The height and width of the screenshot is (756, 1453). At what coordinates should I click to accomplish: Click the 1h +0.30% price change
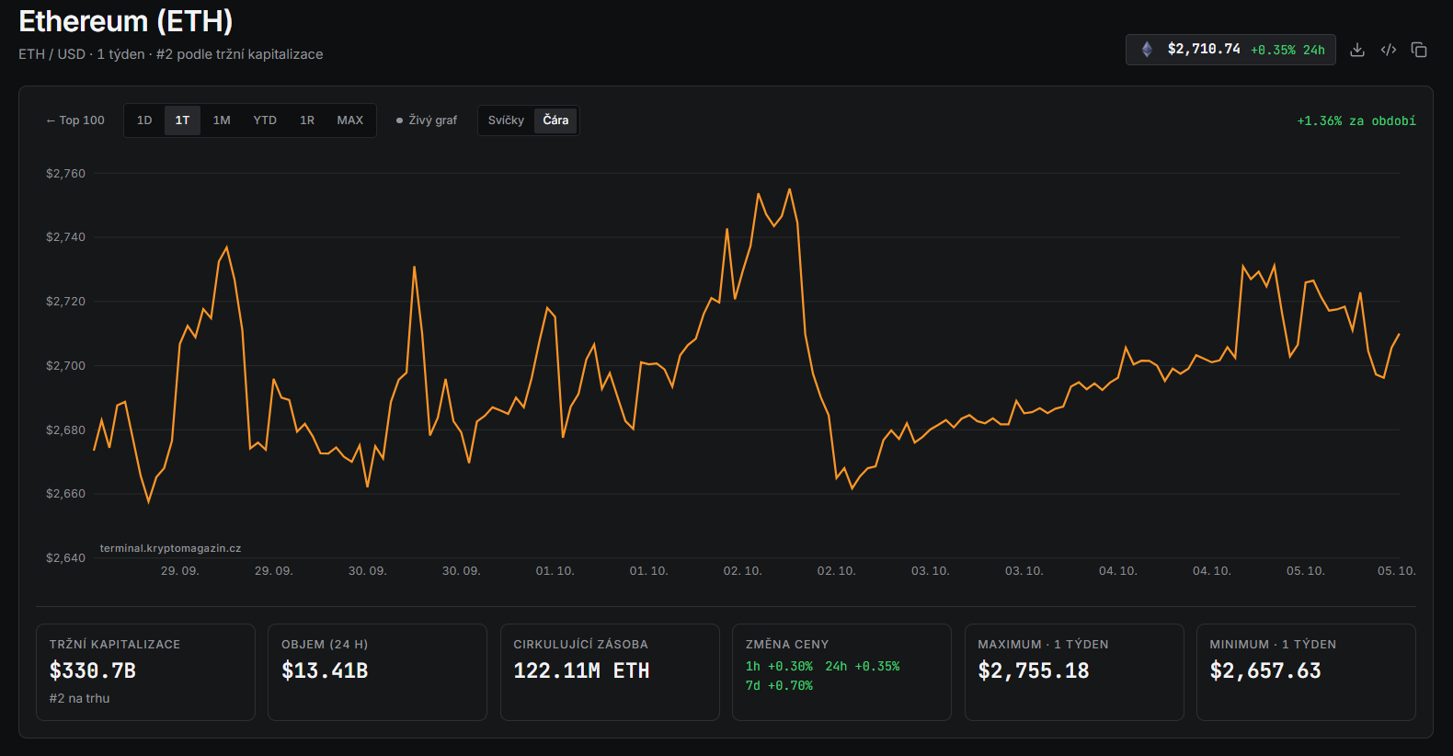[x=779, y=667]
